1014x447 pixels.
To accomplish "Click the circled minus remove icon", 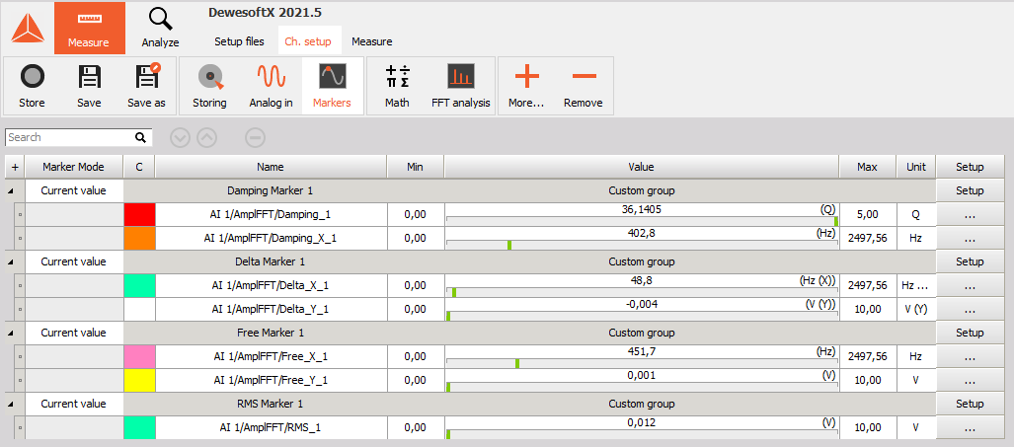I will (x=256, y=137).
